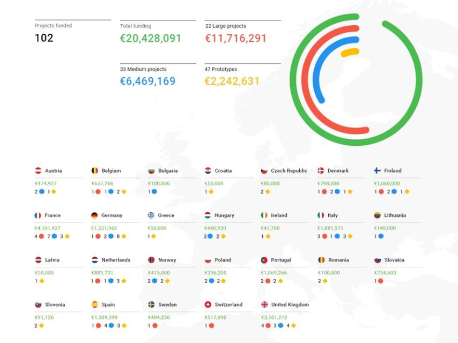Click the green outer ring of chart

[418, 80]
